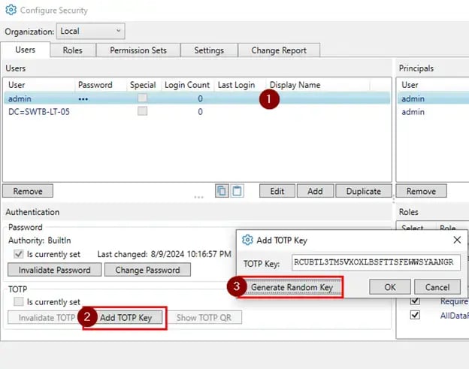The width and height of the screenshot is (469, 369).
Task: Click Show TOTP QR button
Action: [204, 318]
